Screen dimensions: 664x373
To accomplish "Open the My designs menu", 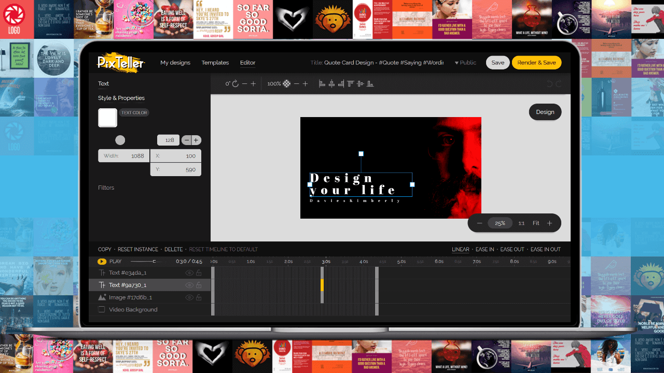I will click(175, 62).
